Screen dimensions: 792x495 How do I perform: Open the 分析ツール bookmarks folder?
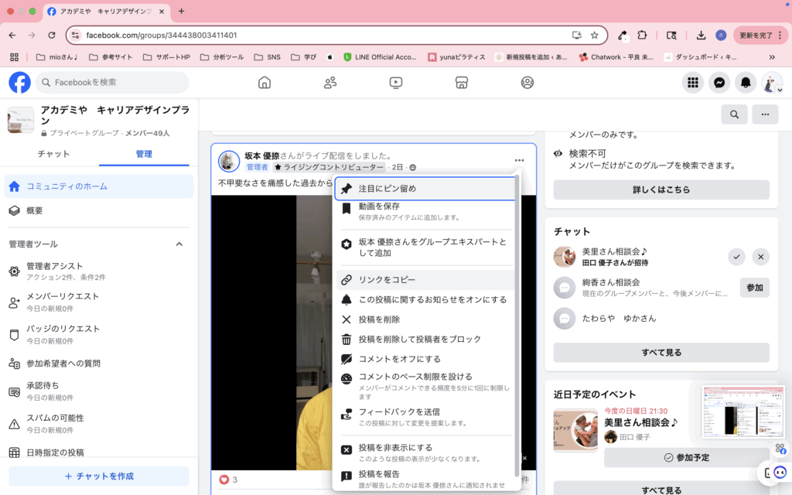(x=222, y=57)
